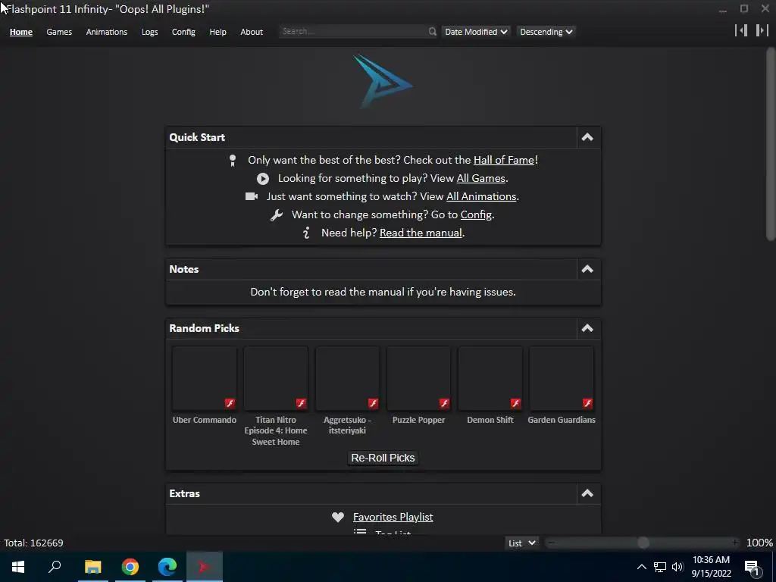Open Windows Start menu

tap(18, 567)
